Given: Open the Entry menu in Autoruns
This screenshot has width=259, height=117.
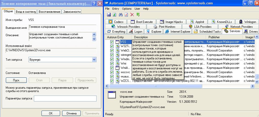Looking at the screenshot, I should pos(116,9).
